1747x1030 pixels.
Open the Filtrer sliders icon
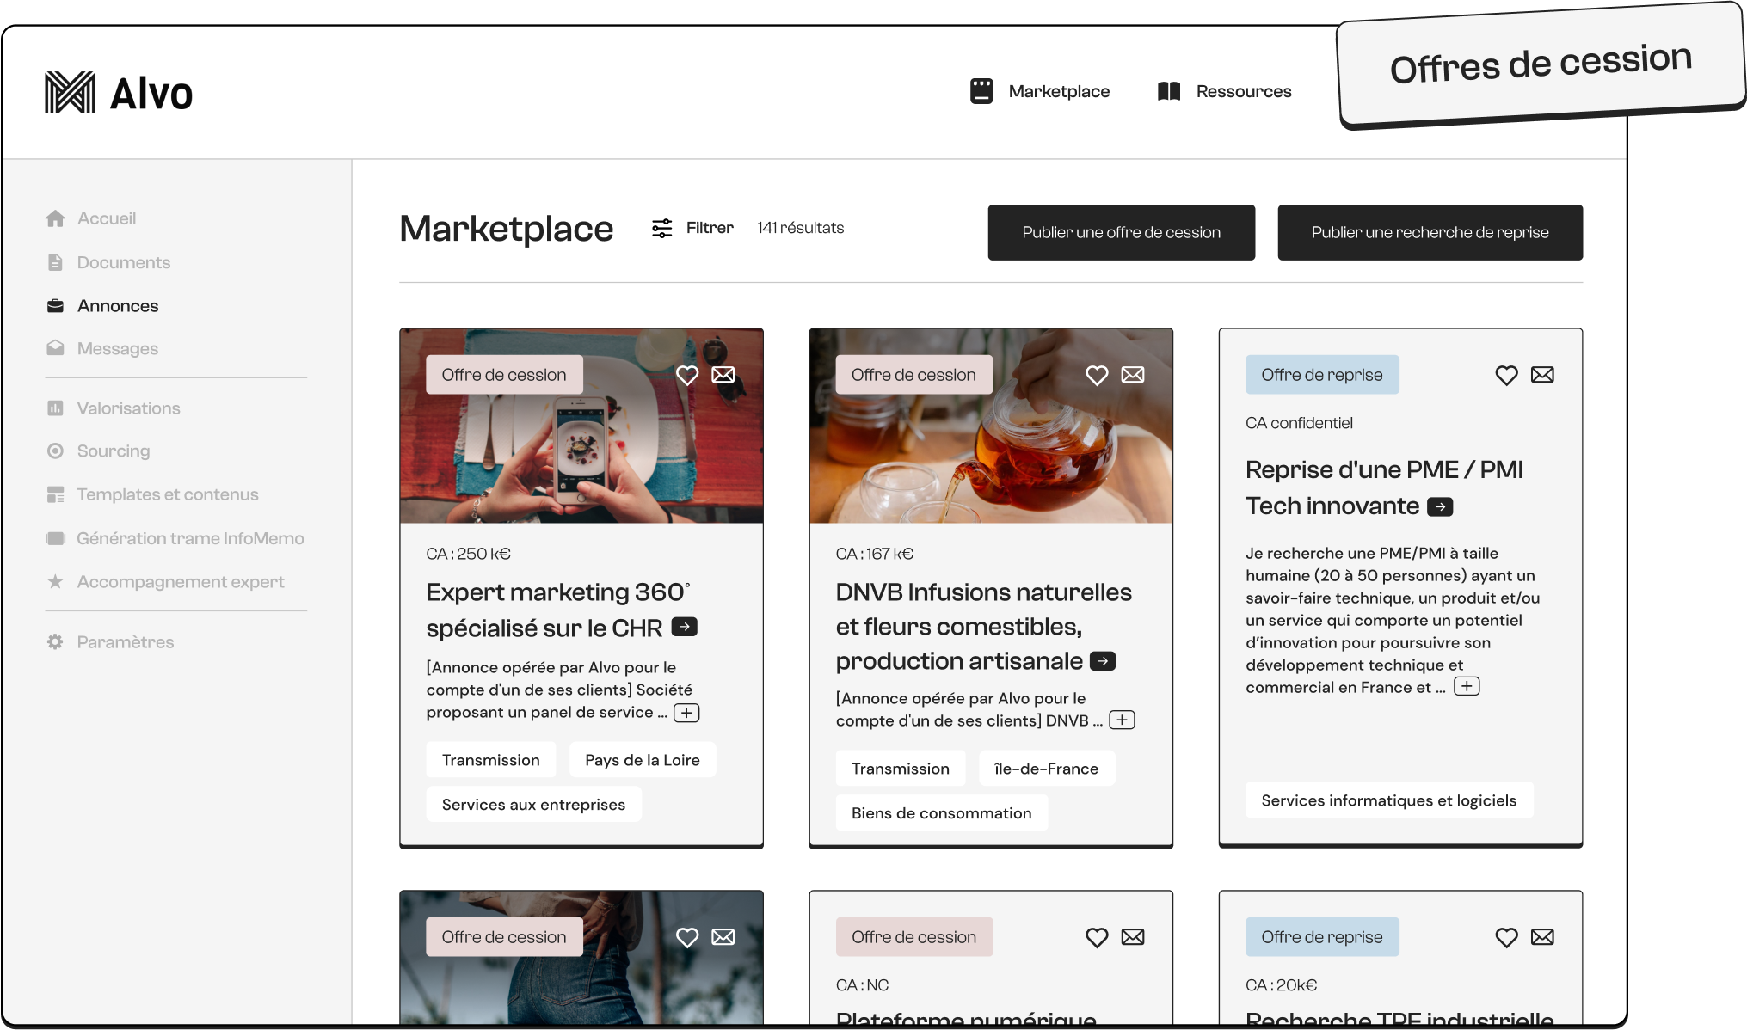click(661, 228)
